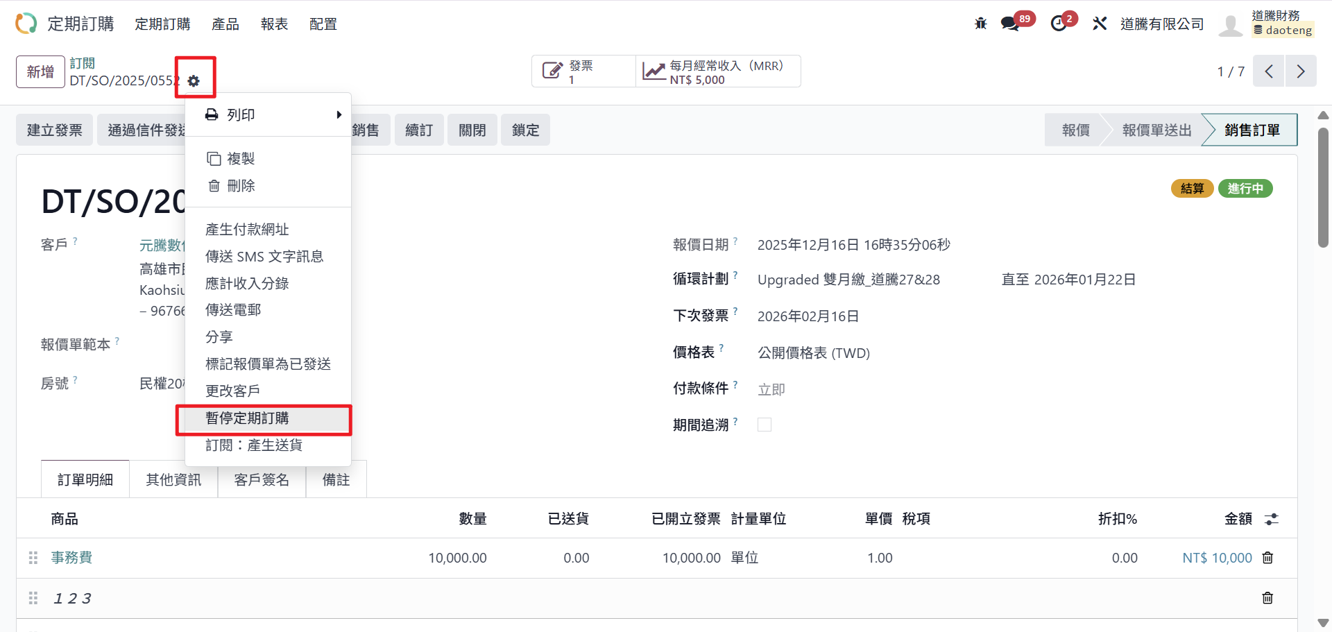Delete the 事務費 order line with trash icon
Screen dimensions: 1332x632
click(x=1267, y=558)
